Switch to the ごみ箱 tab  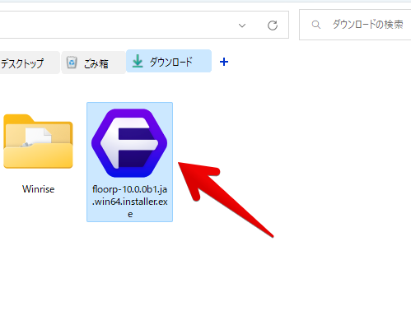click(x=94, y=63)
